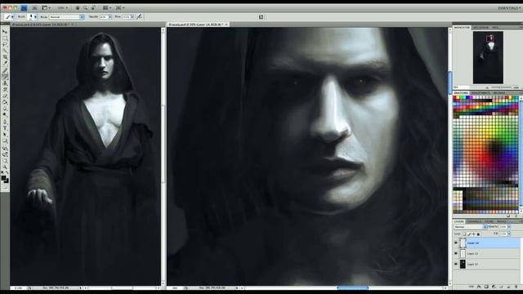Select the Hand tool in toolbox
This screenshot has height=294, width=523.
(x=5, y=161)
